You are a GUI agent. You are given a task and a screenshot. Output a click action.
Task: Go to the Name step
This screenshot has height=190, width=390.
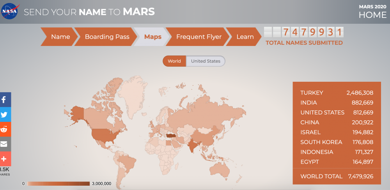pyautogui.click(x=60, y=37)
